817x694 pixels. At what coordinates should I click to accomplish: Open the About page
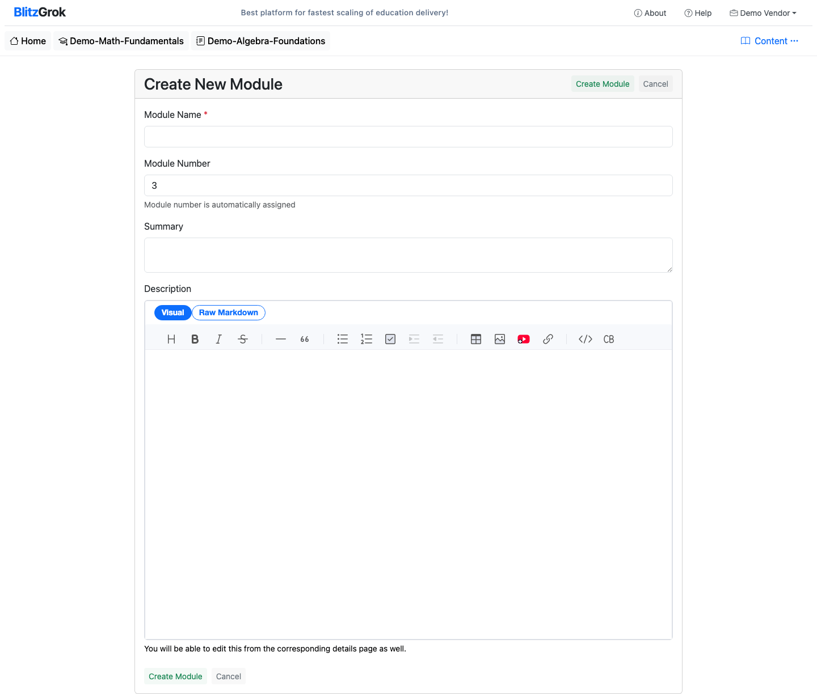[650, 13]
